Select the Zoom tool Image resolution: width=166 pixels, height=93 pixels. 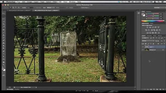click(x=4, y=65)
